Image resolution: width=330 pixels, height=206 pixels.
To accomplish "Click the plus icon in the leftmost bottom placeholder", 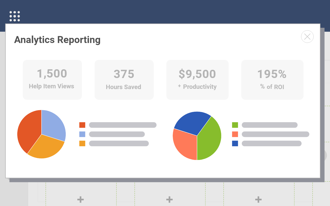I will [80, 199].
